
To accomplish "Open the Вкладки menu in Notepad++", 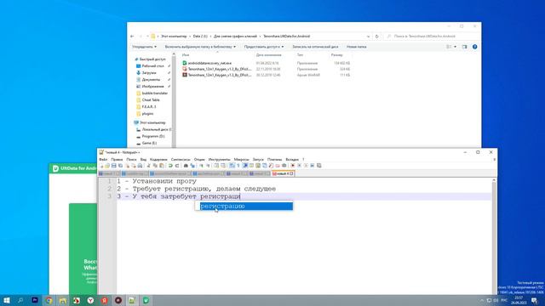I will [x=292, y=159].
